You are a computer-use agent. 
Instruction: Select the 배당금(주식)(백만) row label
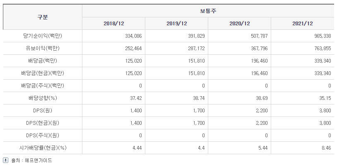pos(43,86)
